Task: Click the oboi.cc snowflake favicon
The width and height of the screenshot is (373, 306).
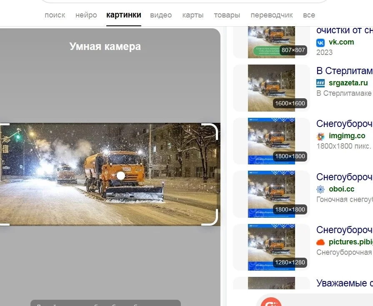Action: (320, 189)
